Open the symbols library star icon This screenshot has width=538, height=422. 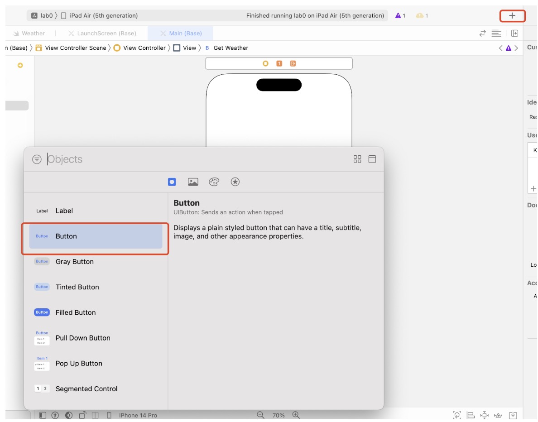(x=235, y=182)
